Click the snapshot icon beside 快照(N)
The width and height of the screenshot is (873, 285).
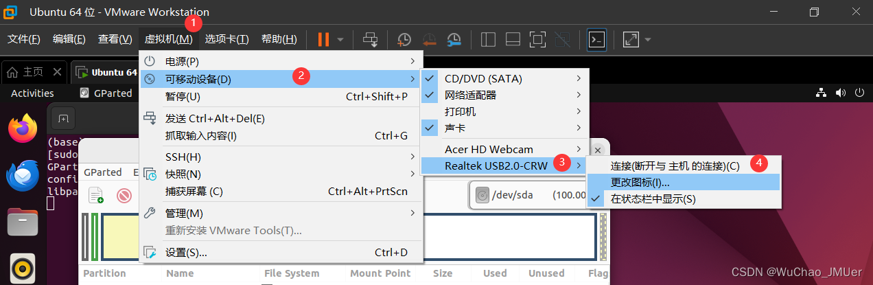click(150, 174)
